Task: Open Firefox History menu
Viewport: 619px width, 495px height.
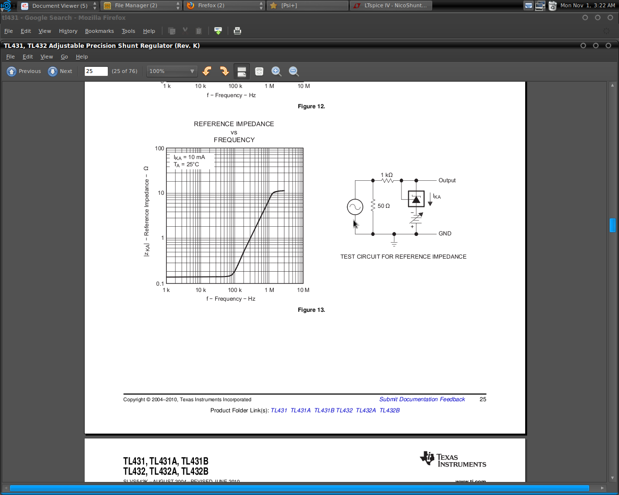Action: pos(68,31)
